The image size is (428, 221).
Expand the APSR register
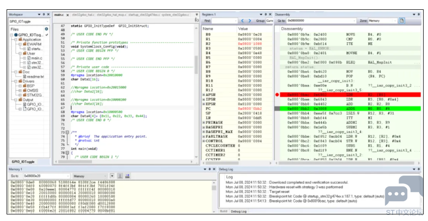click(204, 95)
